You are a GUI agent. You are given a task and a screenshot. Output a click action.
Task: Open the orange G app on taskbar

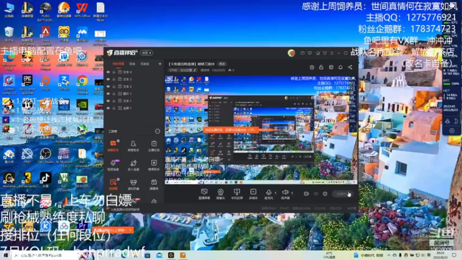pos(171,255)
